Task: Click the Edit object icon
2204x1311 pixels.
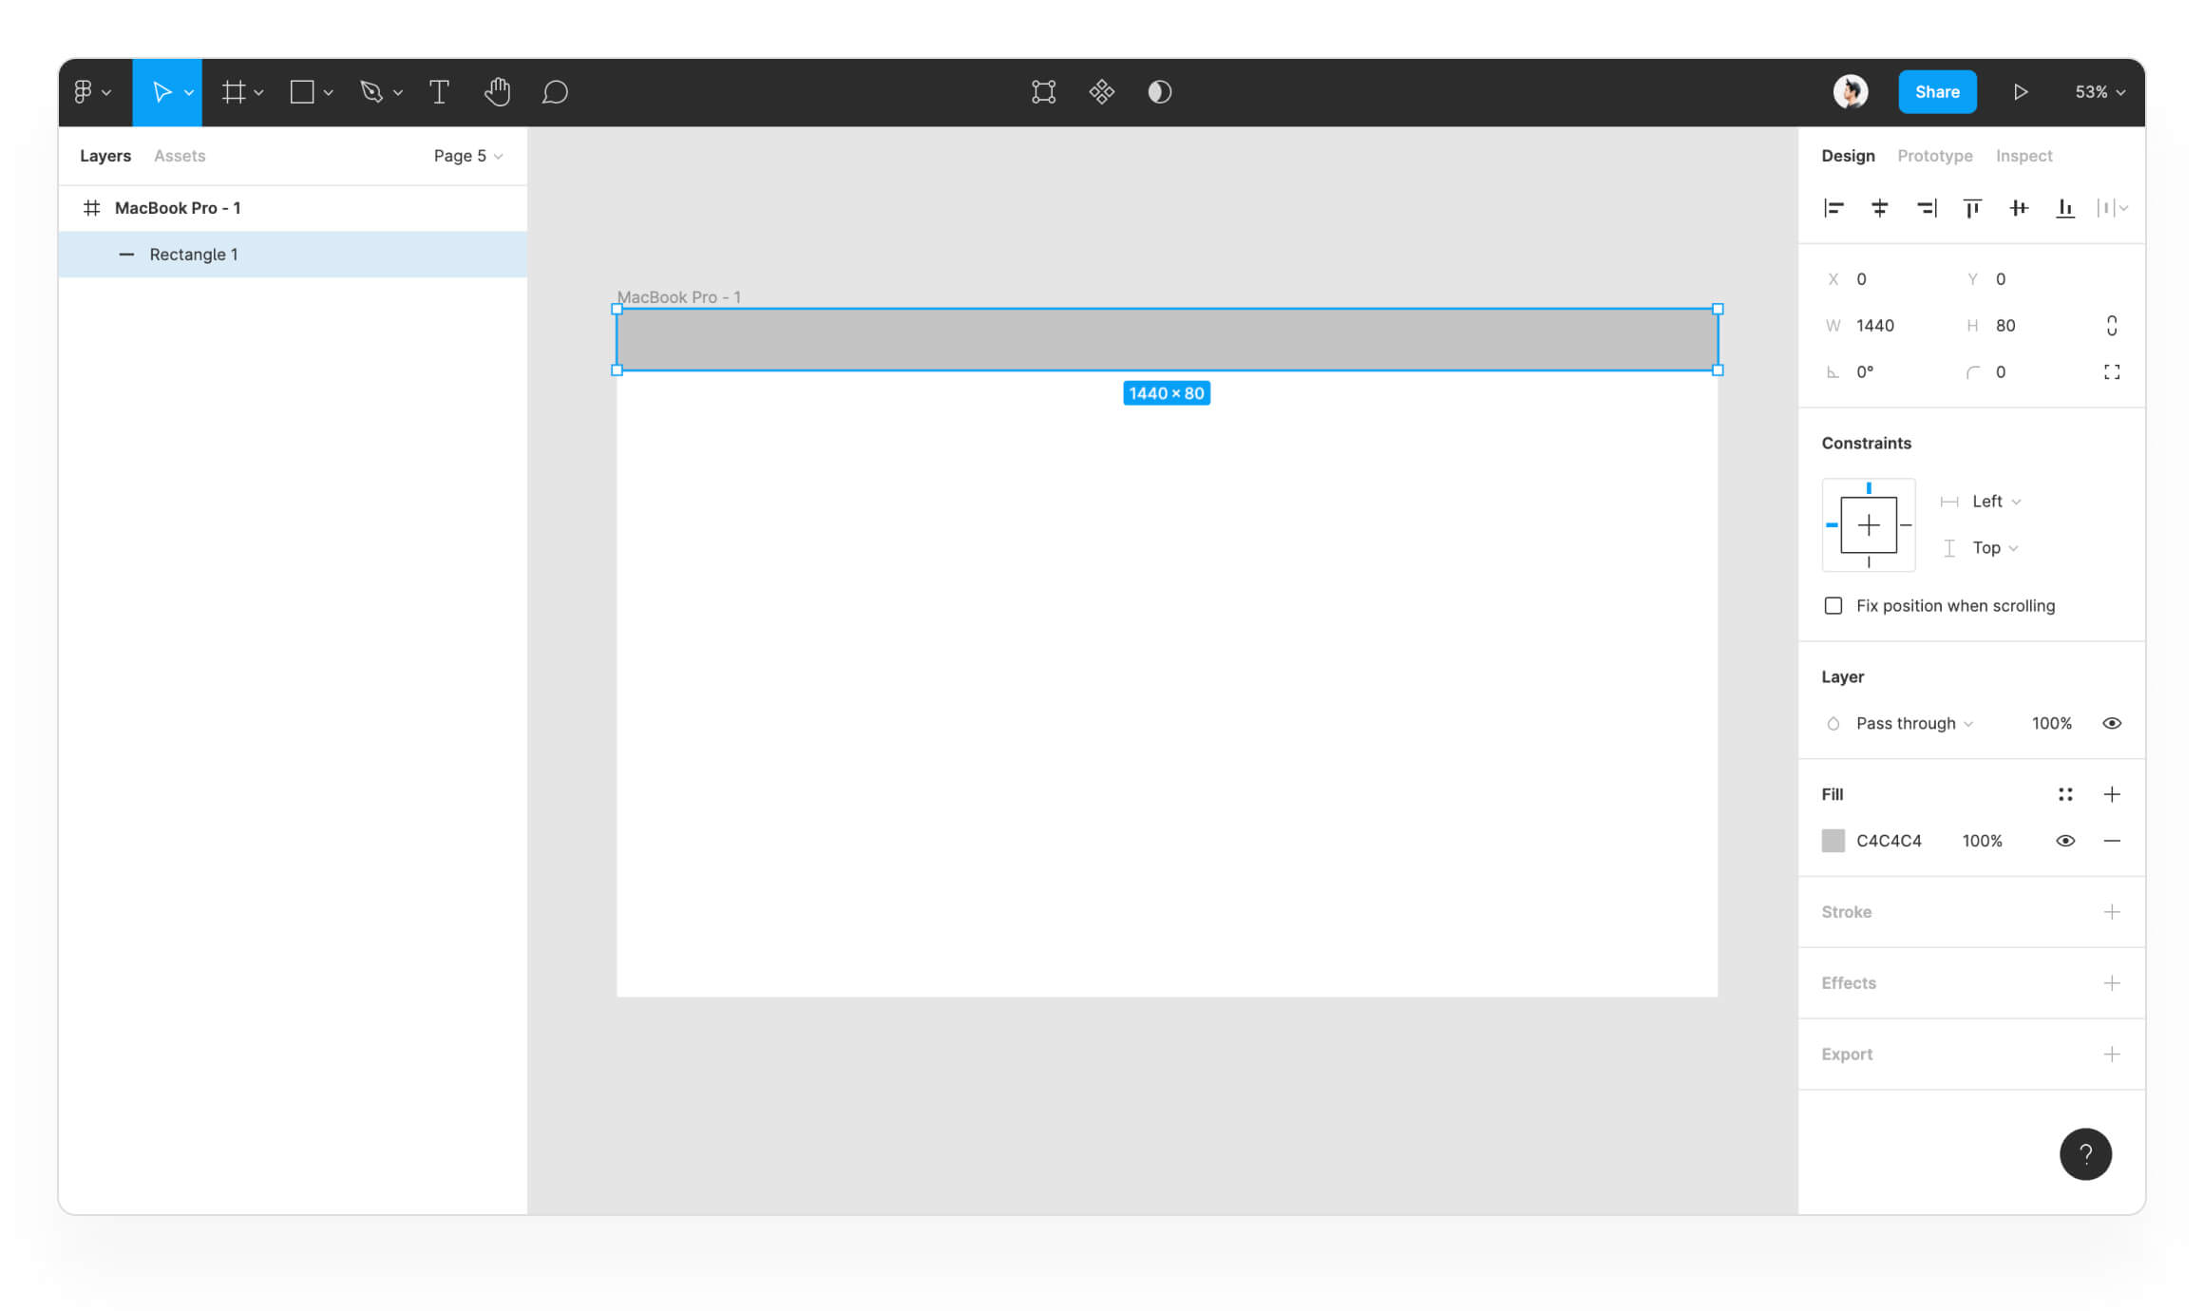Action: tap(1043, 92)
